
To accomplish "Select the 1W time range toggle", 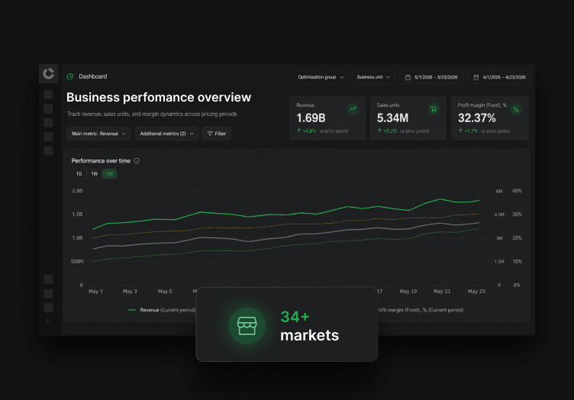I will pyautogui.click(x=95, y=174).
